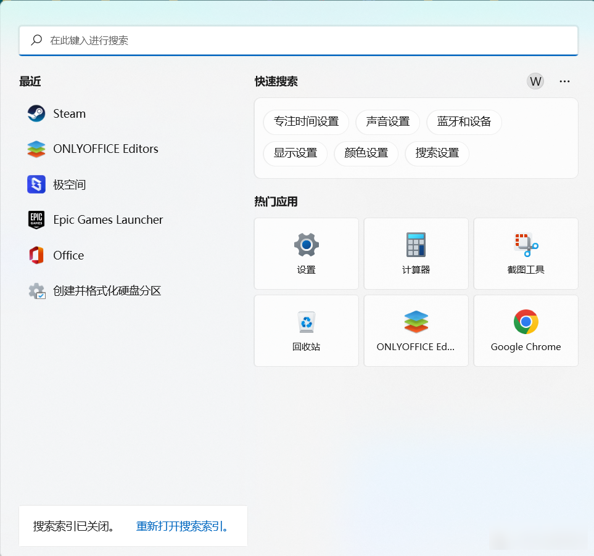Click the 极空间 text label
The image size is (594, 556).
(69, 185)
